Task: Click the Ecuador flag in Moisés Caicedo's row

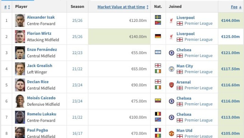Action: tap(158, 100)
